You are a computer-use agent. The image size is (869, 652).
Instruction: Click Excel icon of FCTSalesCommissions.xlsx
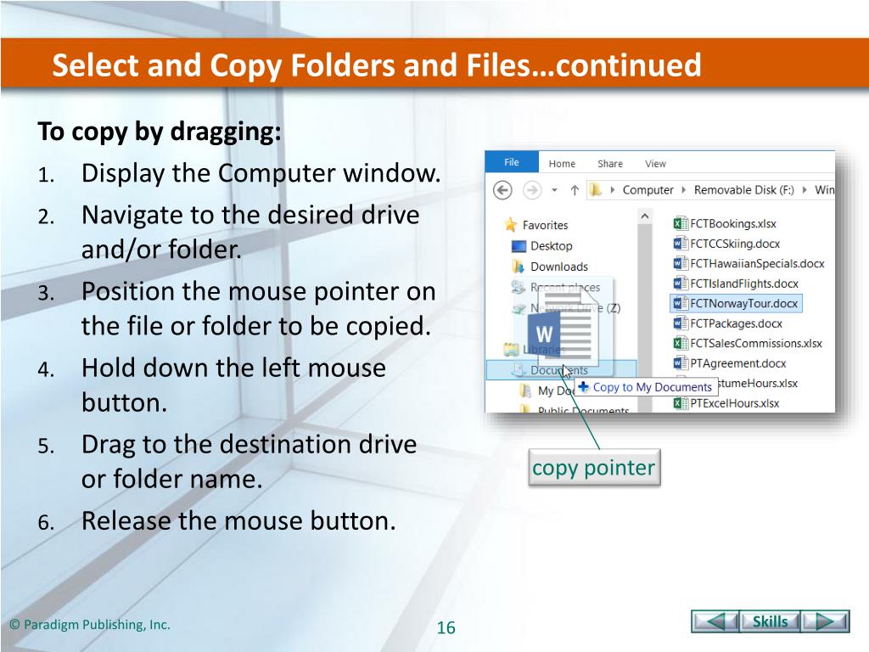(x=681, y=343)
